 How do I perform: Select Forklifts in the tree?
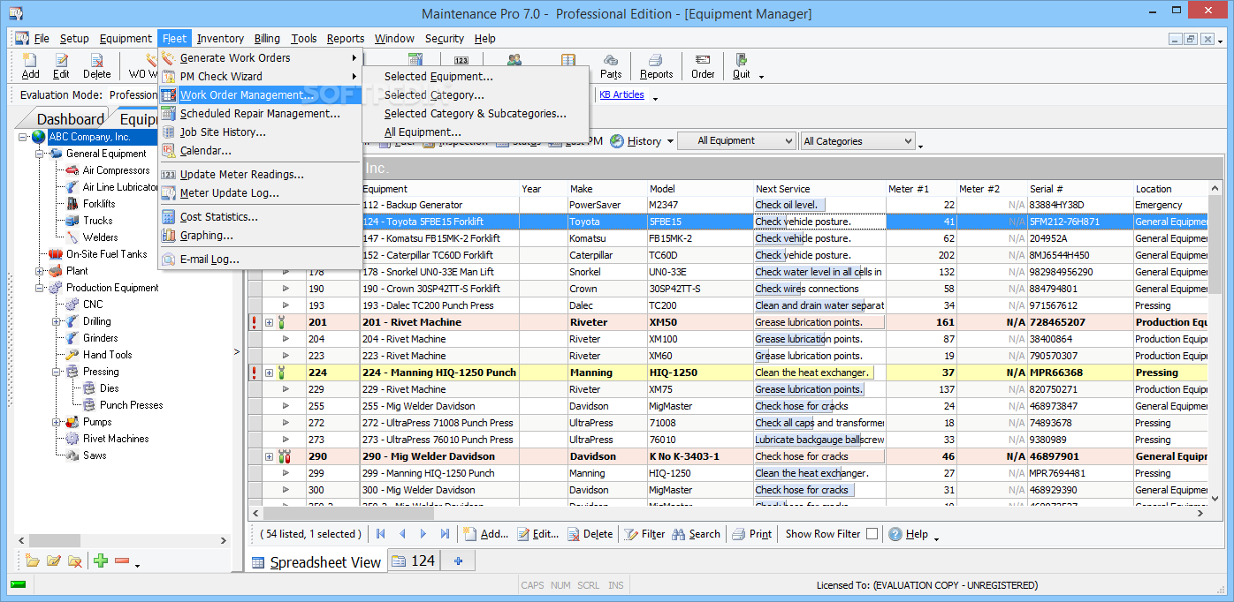pyautogui.click(x=99, y=204)
